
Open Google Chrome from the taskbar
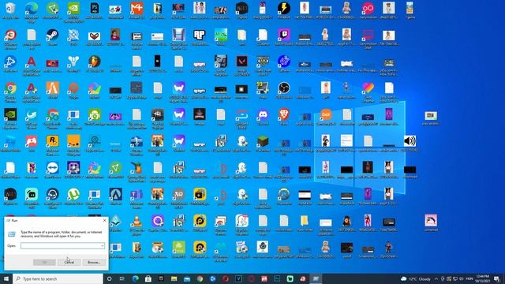(x=200, y=278)
